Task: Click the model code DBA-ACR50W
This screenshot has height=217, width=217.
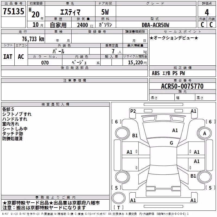Action: click(x=155, y=25)
